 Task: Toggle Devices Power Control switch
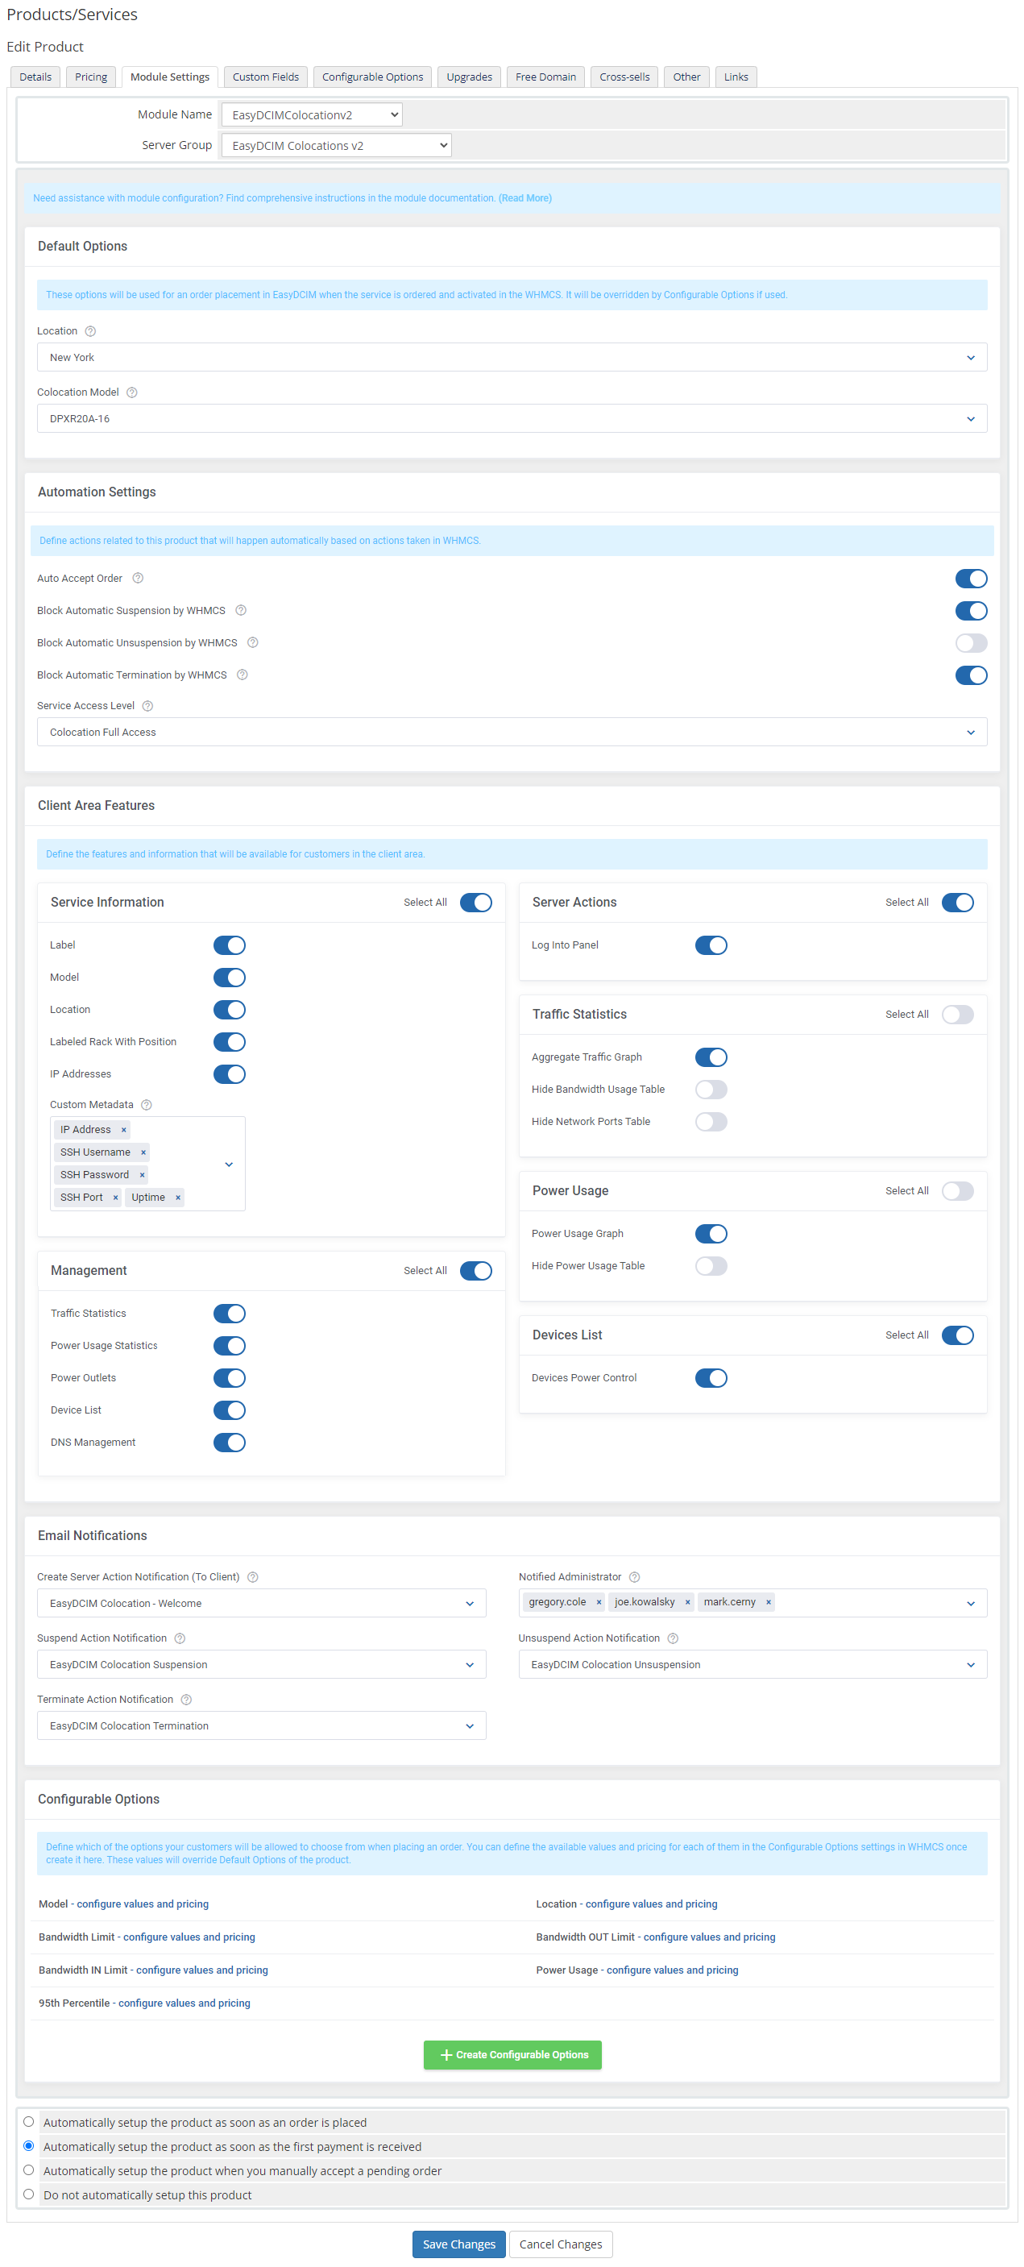[711, 1378]
